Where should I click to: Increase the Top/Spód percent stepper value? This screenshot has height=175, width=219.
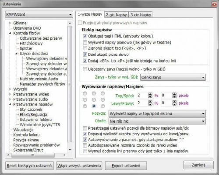[150, 94]
